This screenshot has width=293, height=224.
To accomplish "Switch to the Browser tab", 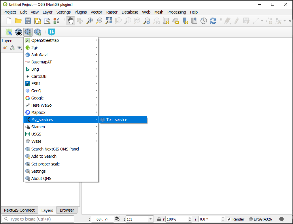I will tap(67, 210).
